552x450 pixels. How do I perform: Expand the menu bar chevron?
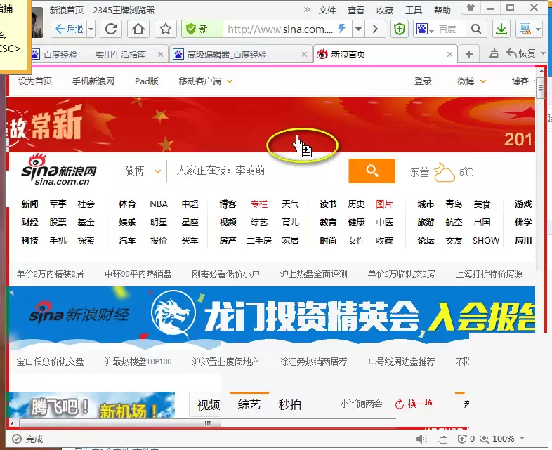coord(307,10)
